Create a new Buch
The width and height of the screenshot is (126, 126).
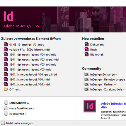(93, 50)
